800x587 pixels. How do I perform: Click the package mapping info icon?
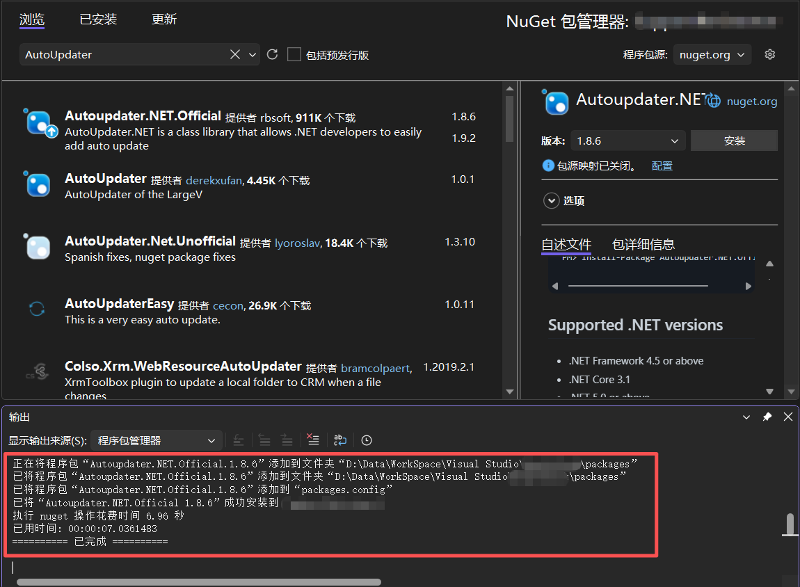point(548,166)
